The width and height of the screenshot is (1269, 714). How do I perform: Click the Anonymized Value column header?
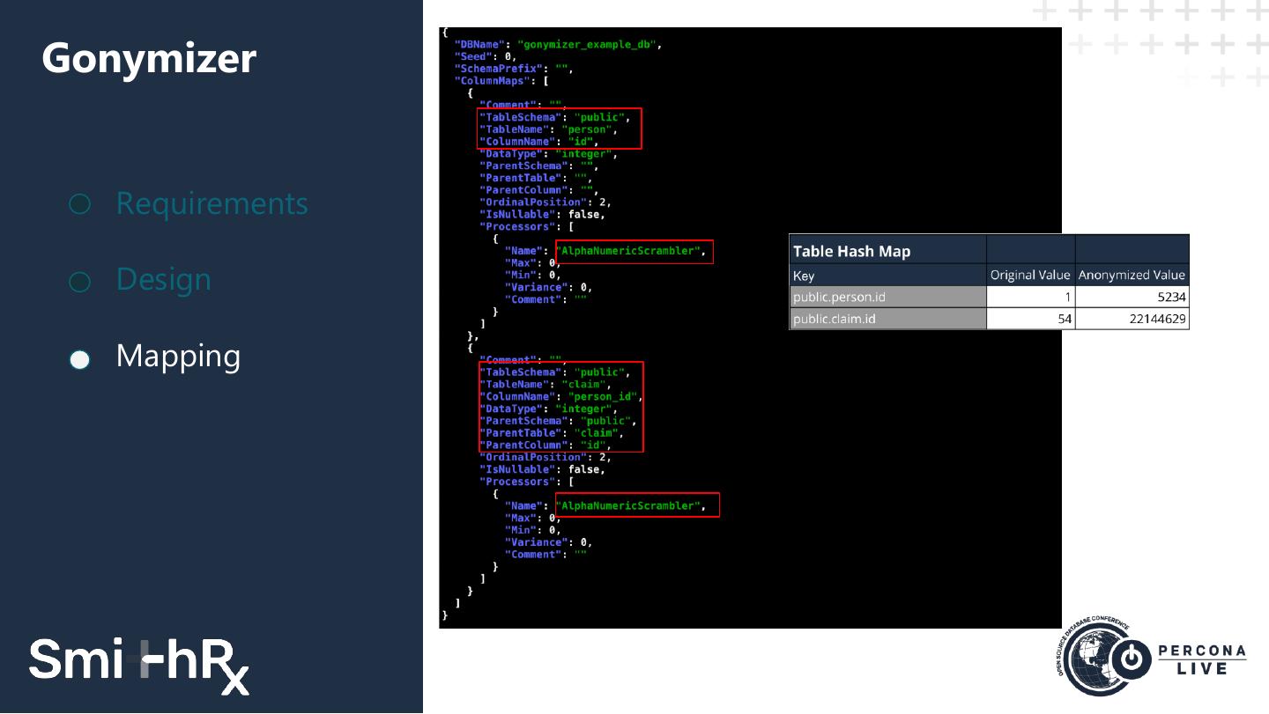[x=1132, y=275]
